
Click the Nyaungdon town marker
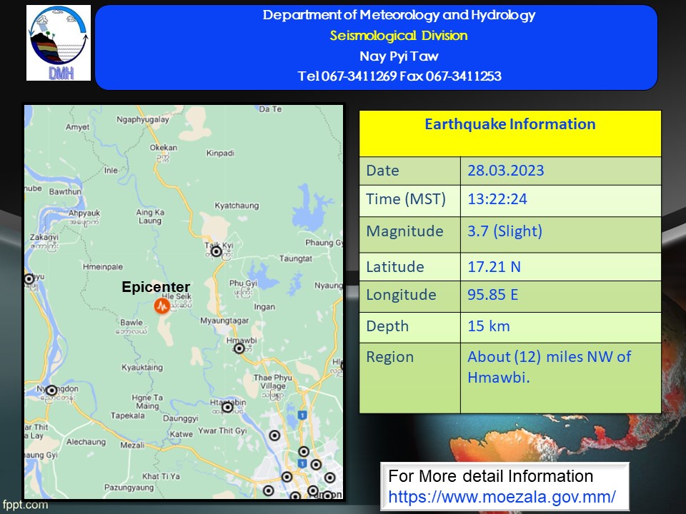(x=51, y=390)
